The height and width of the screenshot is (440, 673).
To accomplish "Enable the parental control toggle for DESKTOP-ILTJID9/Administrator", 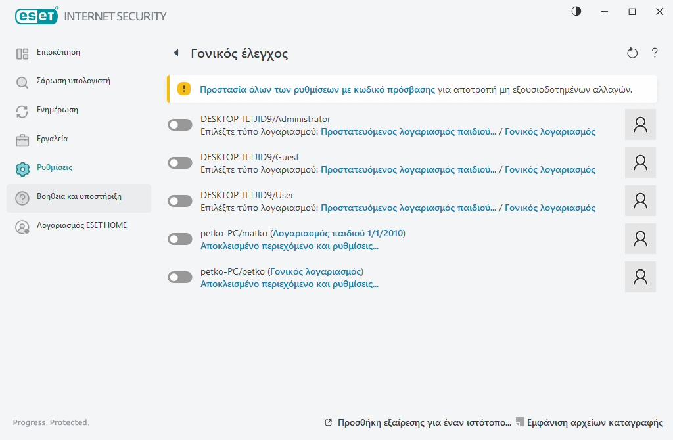I will (x=180, y=125).
